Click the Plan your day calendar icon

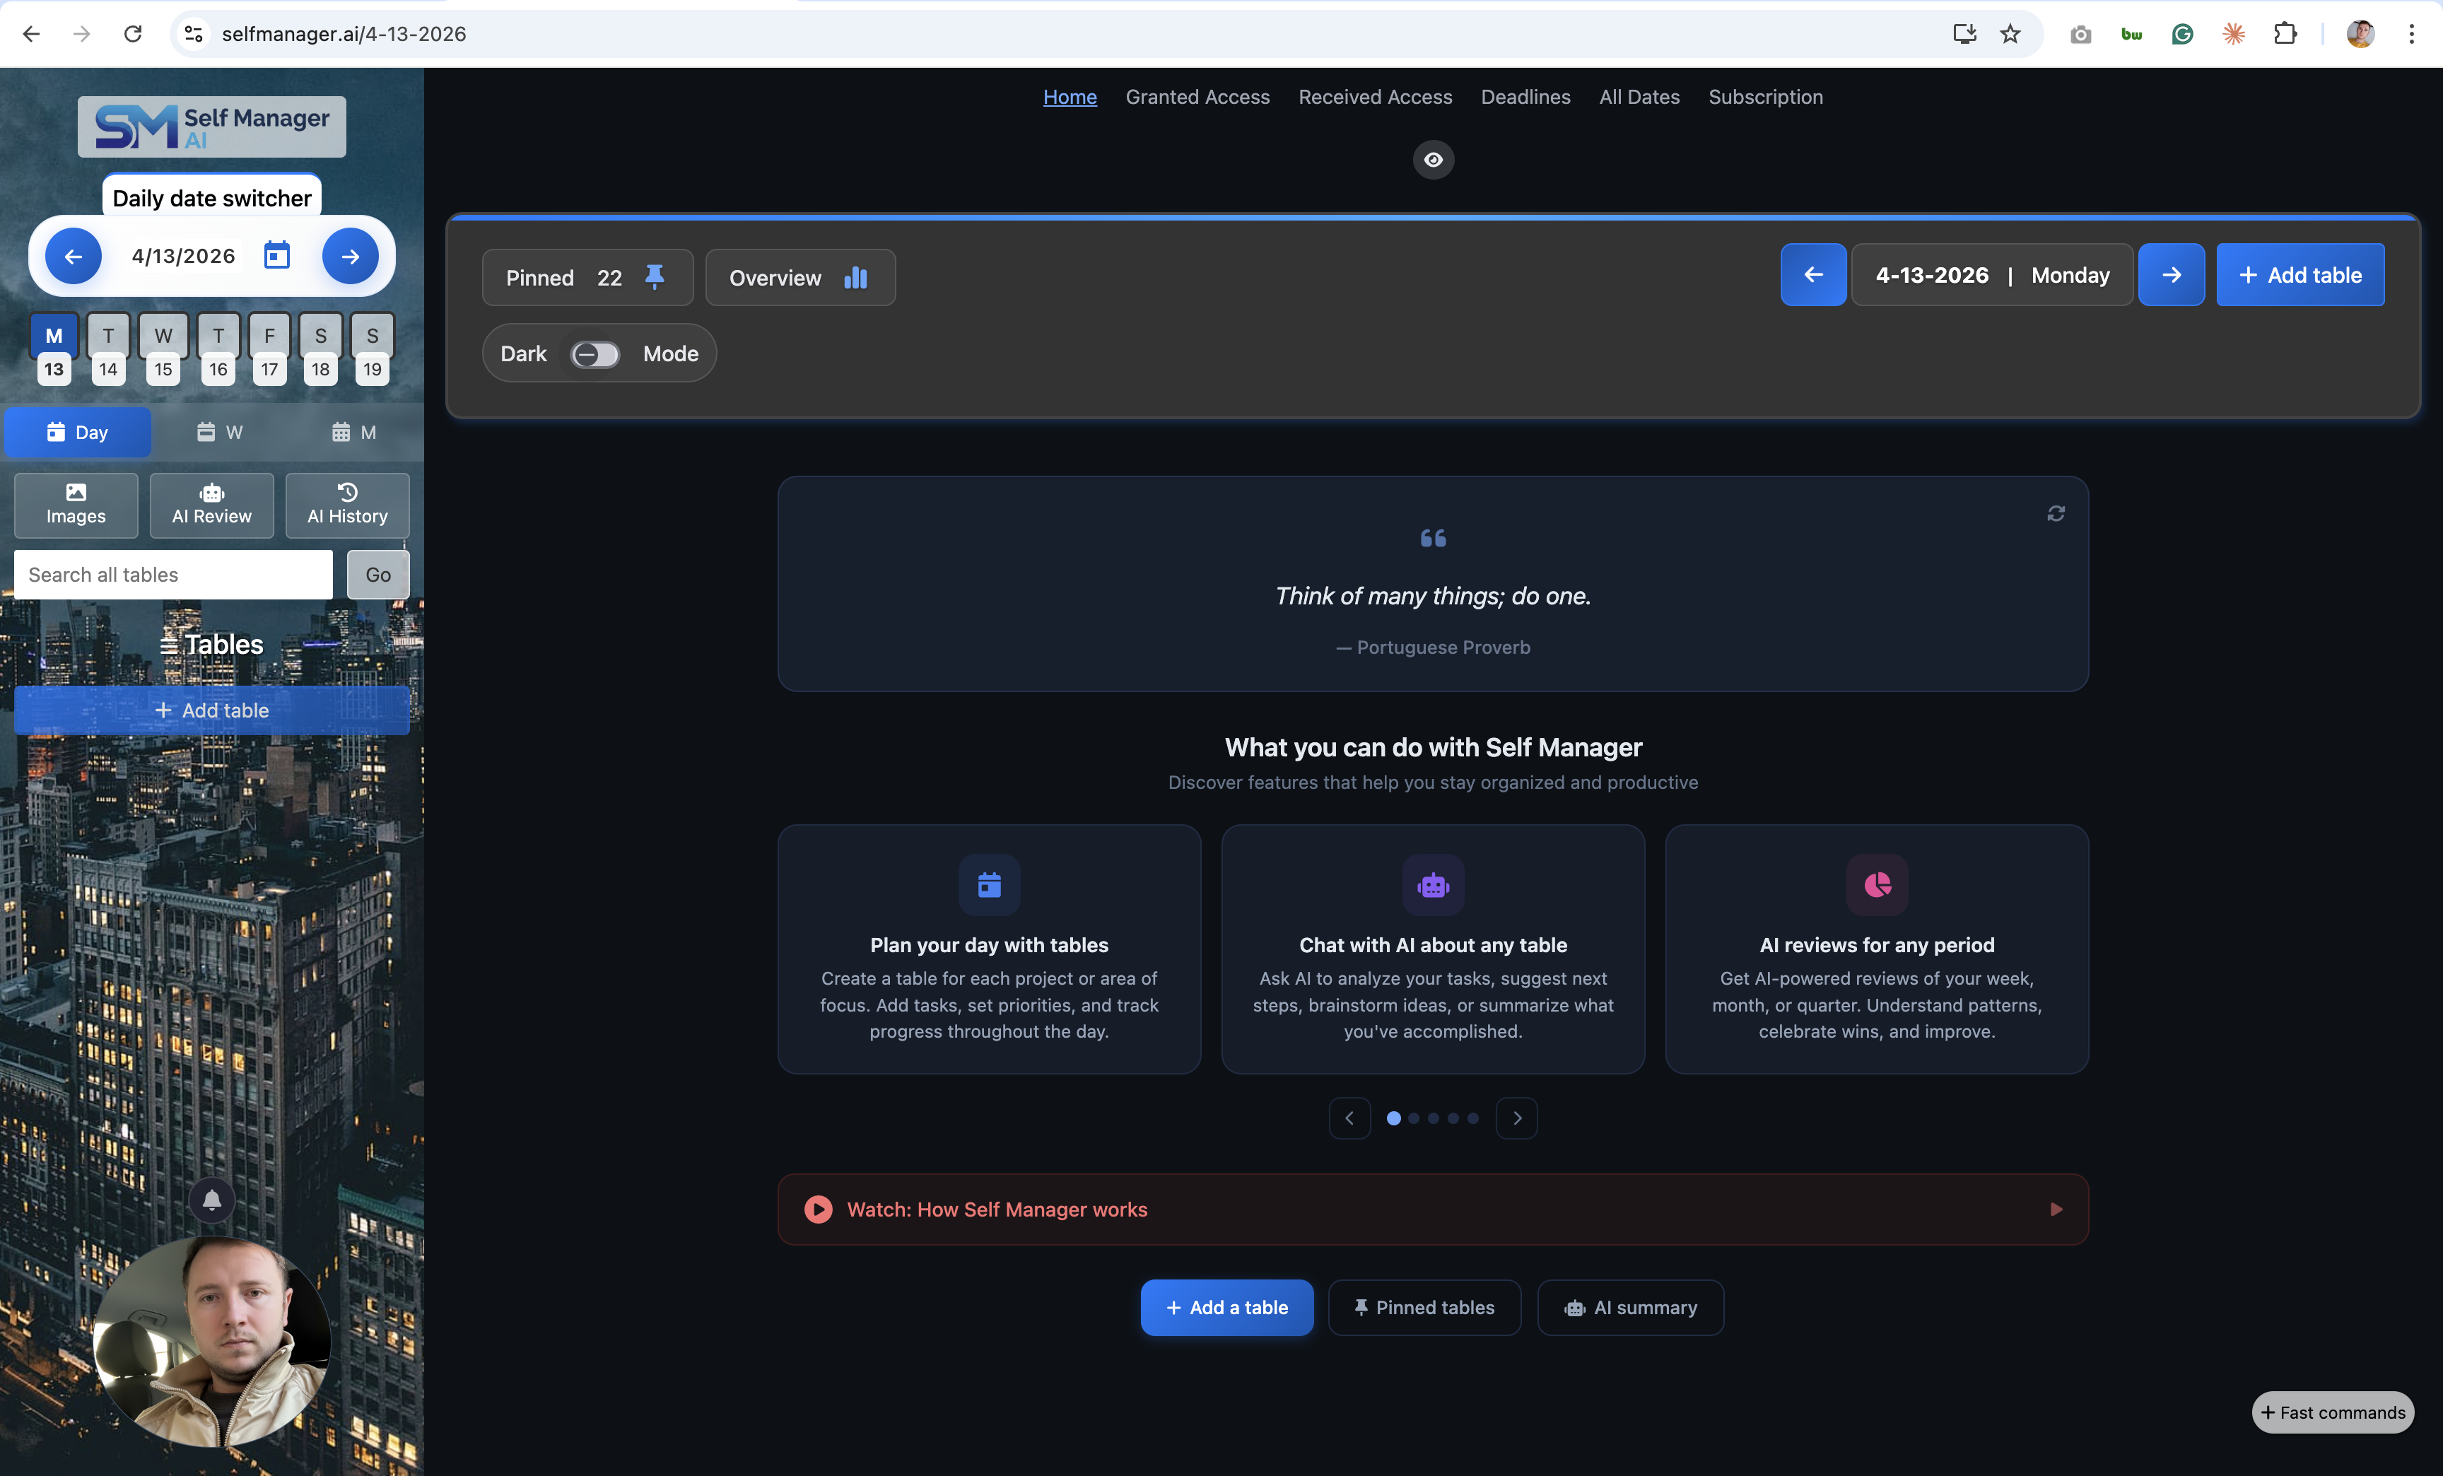point(988,884)
